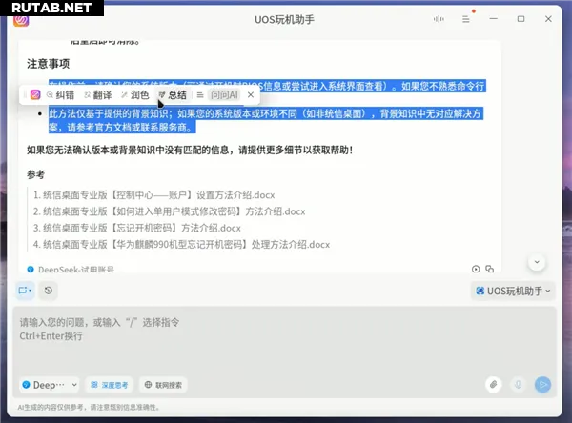The height and width of the screenshot is (423, 572).
Task: Click the scroll-to-bottom chevron button
Action: 537,261
